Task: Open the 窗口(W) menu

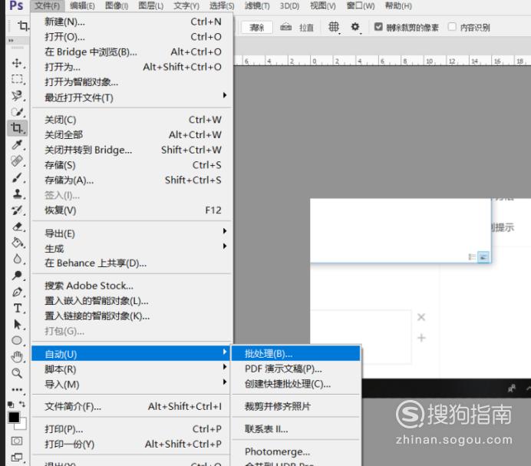Action: coord(361,6)
